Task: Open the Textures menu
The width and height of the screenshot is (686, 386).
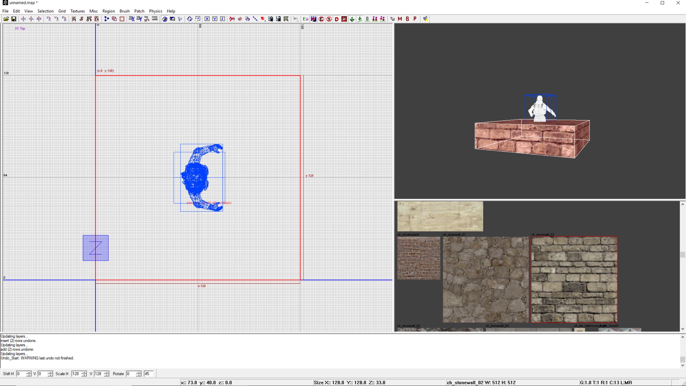Action: click(78, 11)
